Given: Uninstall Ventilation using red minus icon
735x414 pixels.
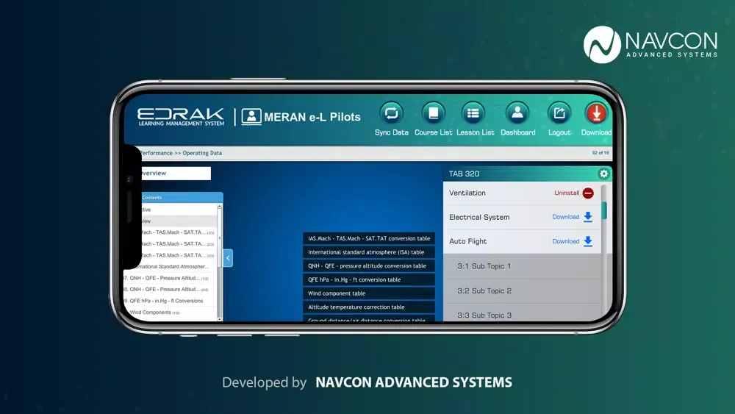Looking at the screenshot, I should (588, 193).
